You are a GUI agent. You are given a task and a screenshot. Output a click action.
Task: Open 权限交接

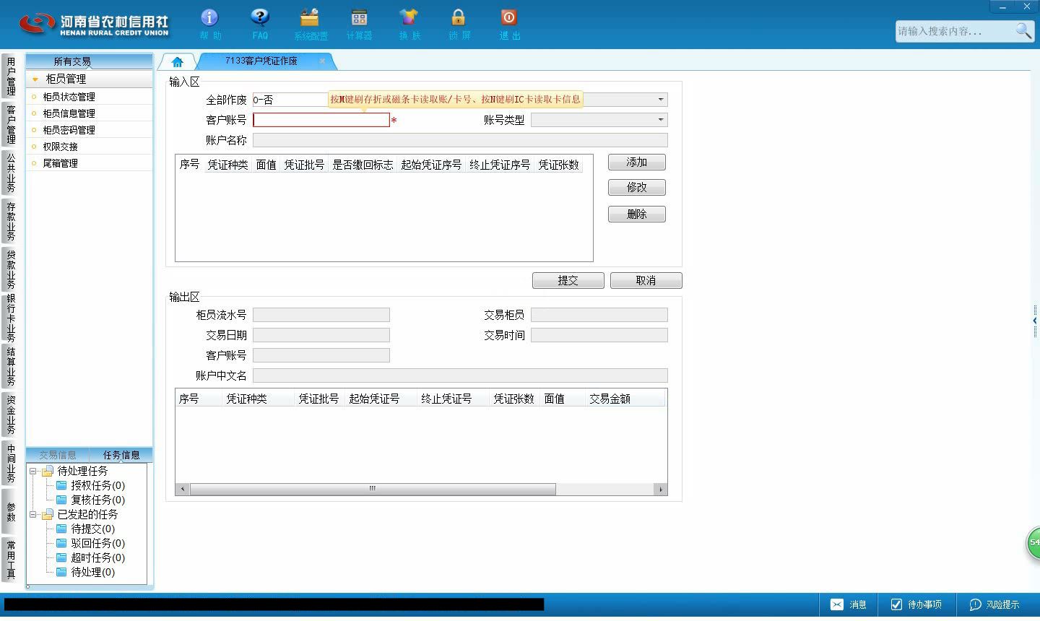[60, 147]
